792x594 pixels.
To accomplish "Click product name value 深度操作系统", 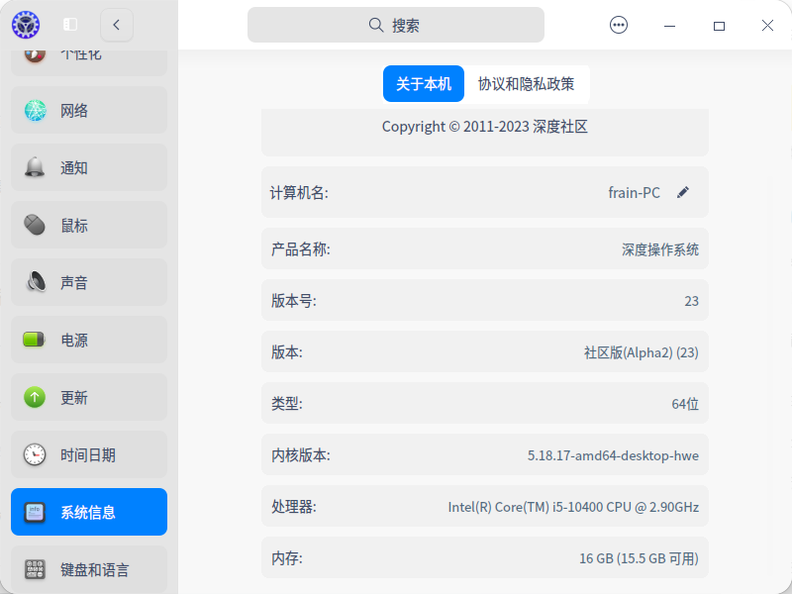I will [x=660, y=249].
